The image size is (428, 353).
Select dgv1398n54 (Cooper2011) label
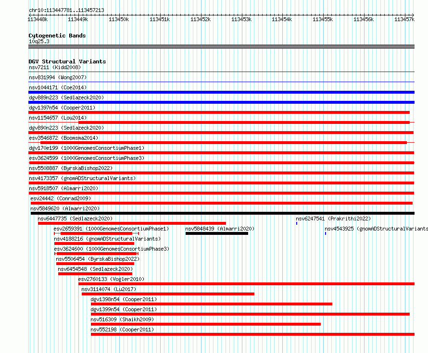(x=124, y=299)
